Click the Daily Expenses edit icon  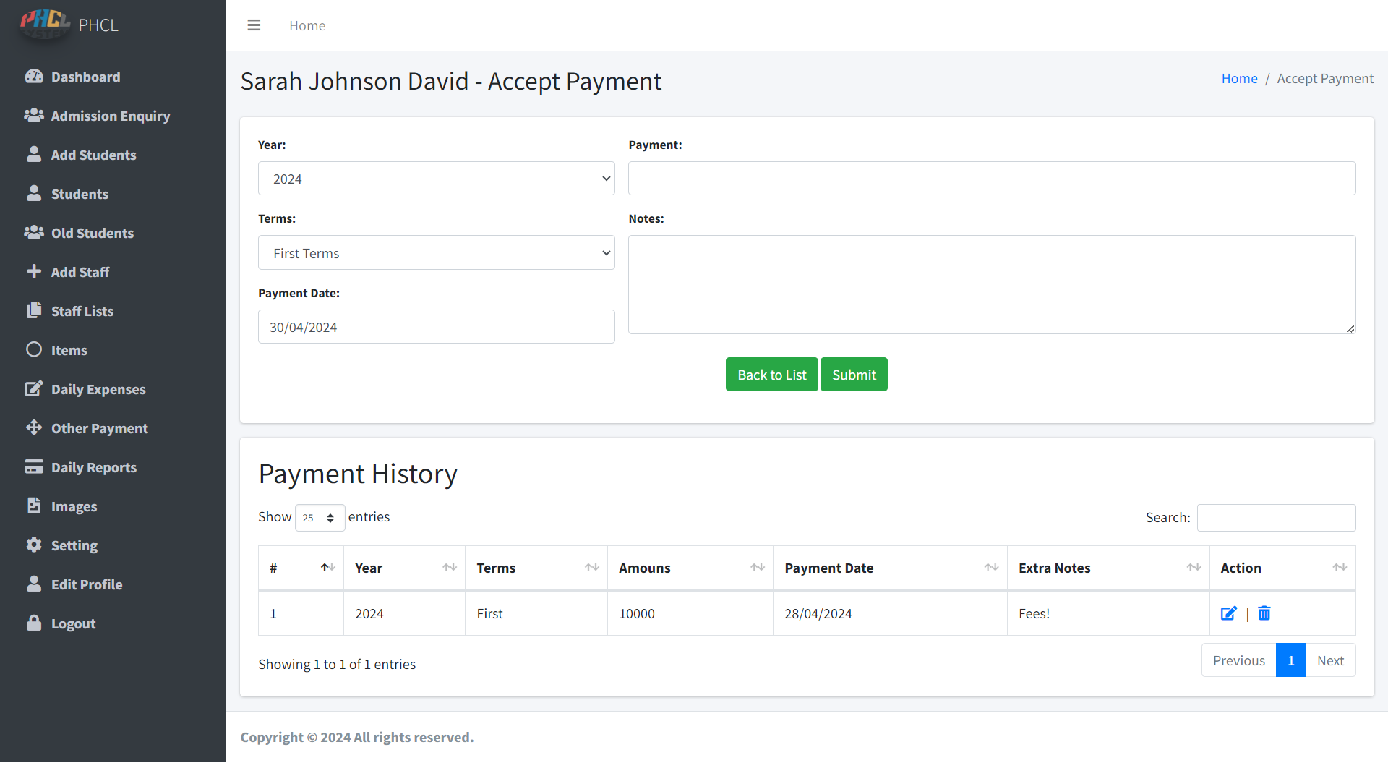click(34, 389)
